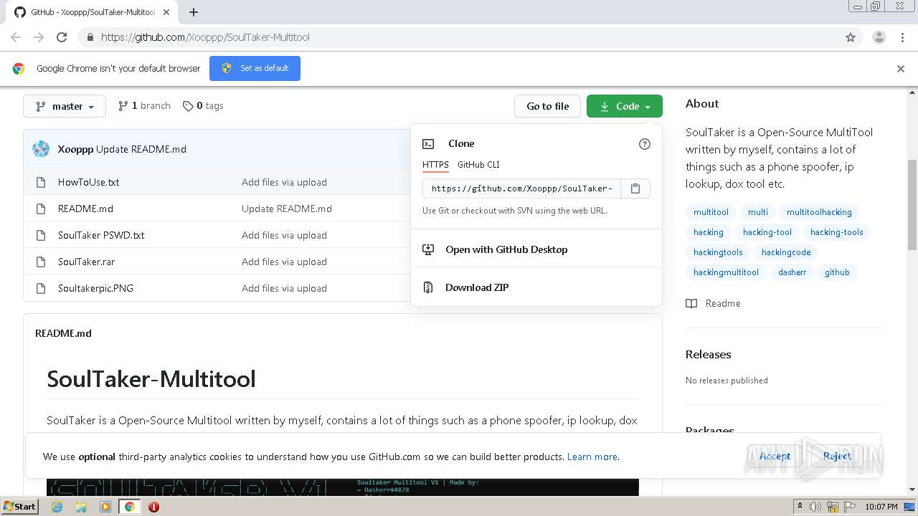Click the page vertical scrollbar thumb

tap(912, 205)
